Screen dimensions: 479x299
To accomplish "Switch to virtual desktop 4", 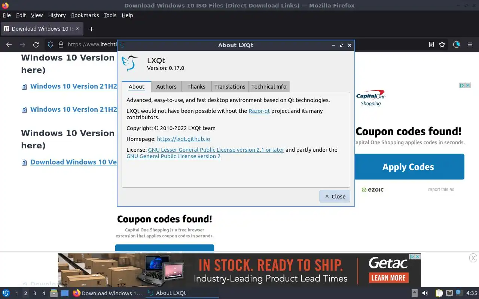I will coord(43,293).
